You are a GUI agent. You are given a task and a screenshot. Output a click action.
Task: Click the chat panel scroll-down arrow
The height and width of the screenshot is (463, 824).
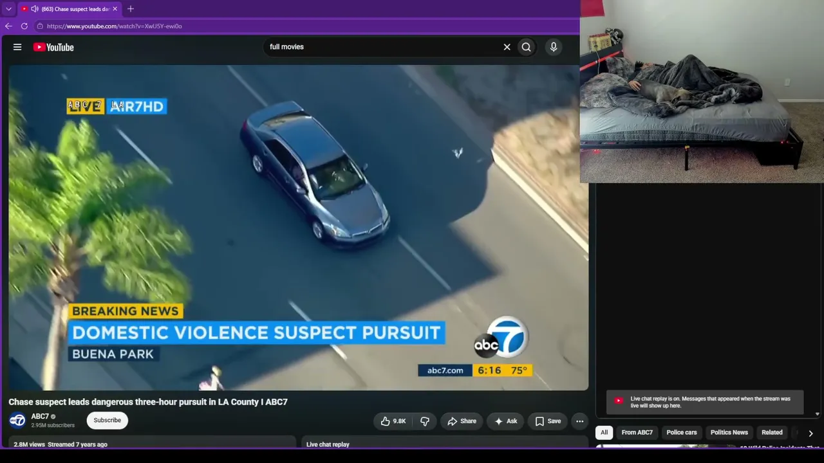818,414
